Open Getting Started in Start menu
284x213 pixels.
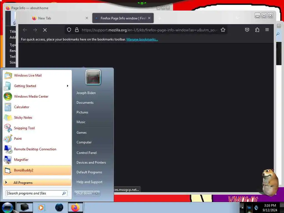tap(37, 86)
